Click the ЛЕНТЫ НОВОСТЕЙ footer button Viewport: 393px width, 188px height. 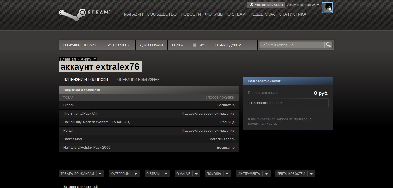pyautogui.click(x=291, y=174)
